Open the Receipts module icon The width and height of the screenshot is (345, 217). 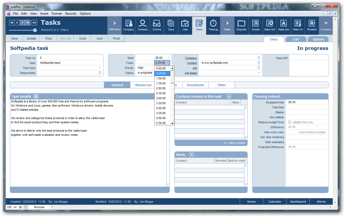pos(312,25)
